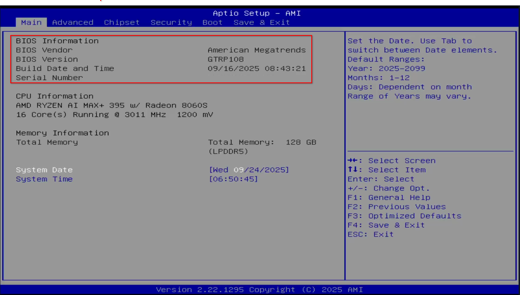This screenshot has width=520, height=295.
Task: Select the Boot tab
Action: click(x=212, y=22)
